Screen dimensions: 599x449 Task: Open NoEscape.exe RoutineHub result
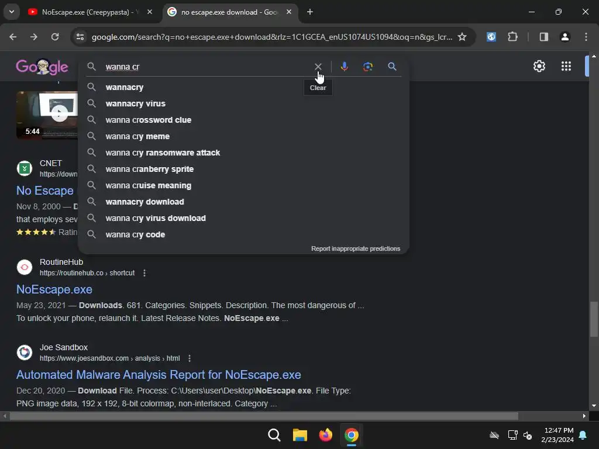point(54,289)
